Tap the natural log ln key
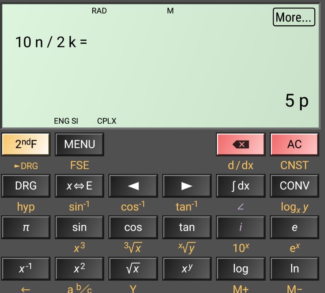The height and width of the screenshot is (293, 325). pyautogui.click(x=294, y=269)
